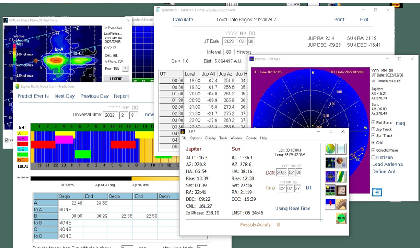420x248 pixels.
Task: Open the sky map pointer icon
Action: click(330, 177)
